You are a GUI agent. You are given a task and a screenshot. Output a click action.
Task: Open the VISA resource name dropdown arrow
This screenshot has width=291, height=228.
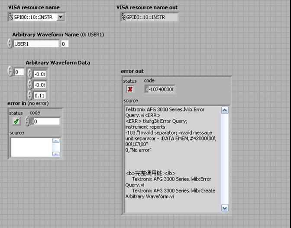[x=61, y=17]
